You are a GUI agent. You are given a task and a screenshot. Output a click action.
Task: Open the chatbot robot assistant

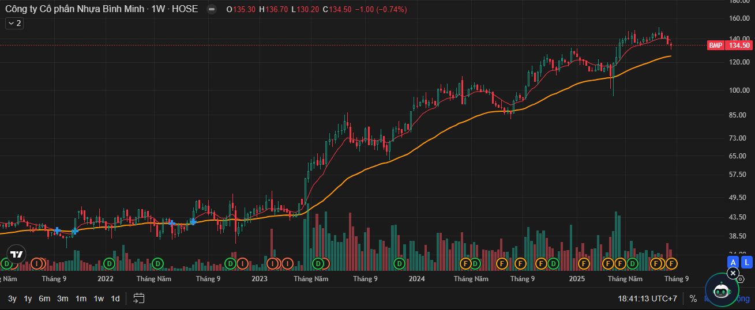tap(722, 291)
